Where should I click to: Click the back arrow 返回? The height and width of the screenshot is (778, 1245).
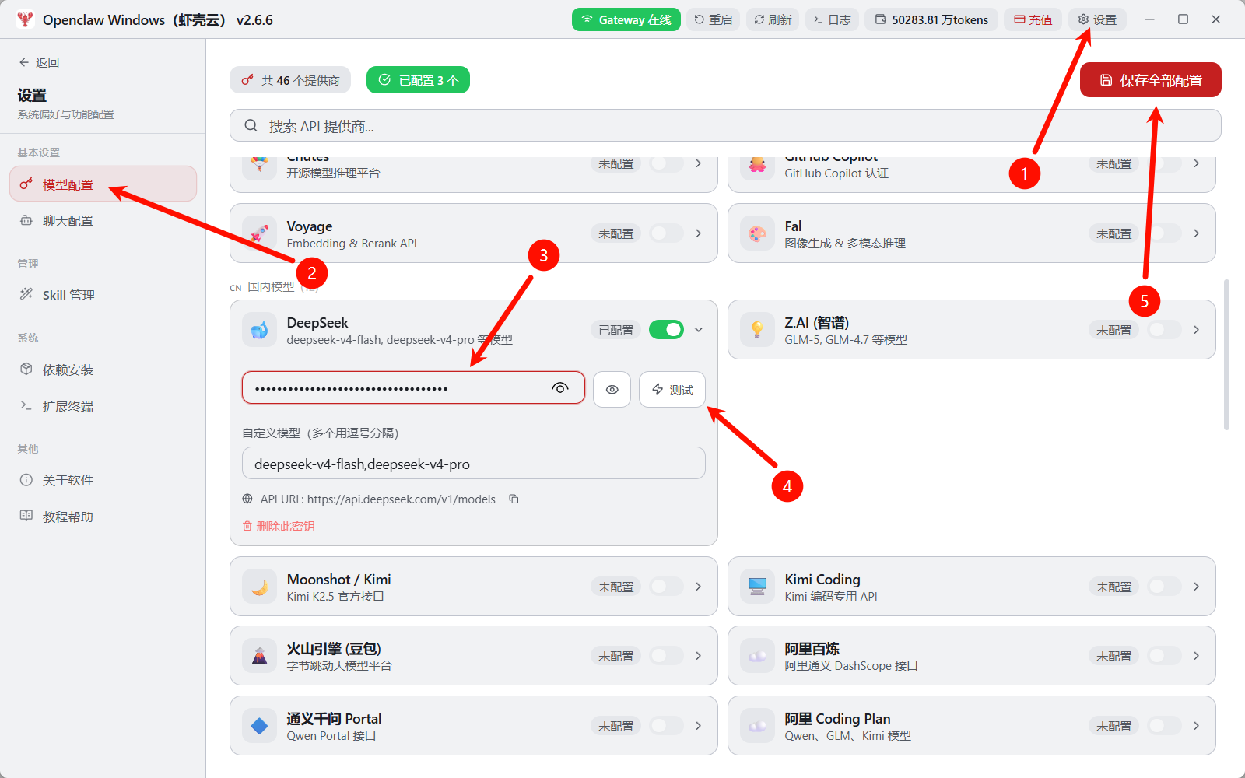coord(39,62)
